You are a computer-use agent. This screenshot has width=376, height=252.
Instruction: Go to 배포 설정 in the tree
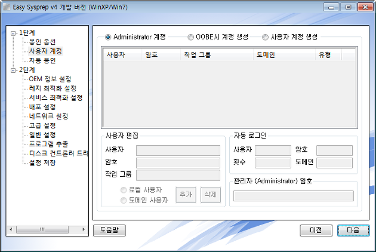(42, 107)
